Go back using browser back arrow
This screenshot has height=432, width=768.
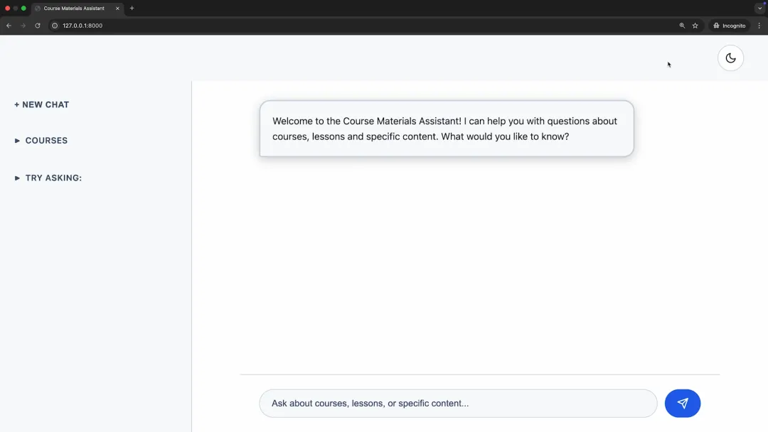point(9,26)
